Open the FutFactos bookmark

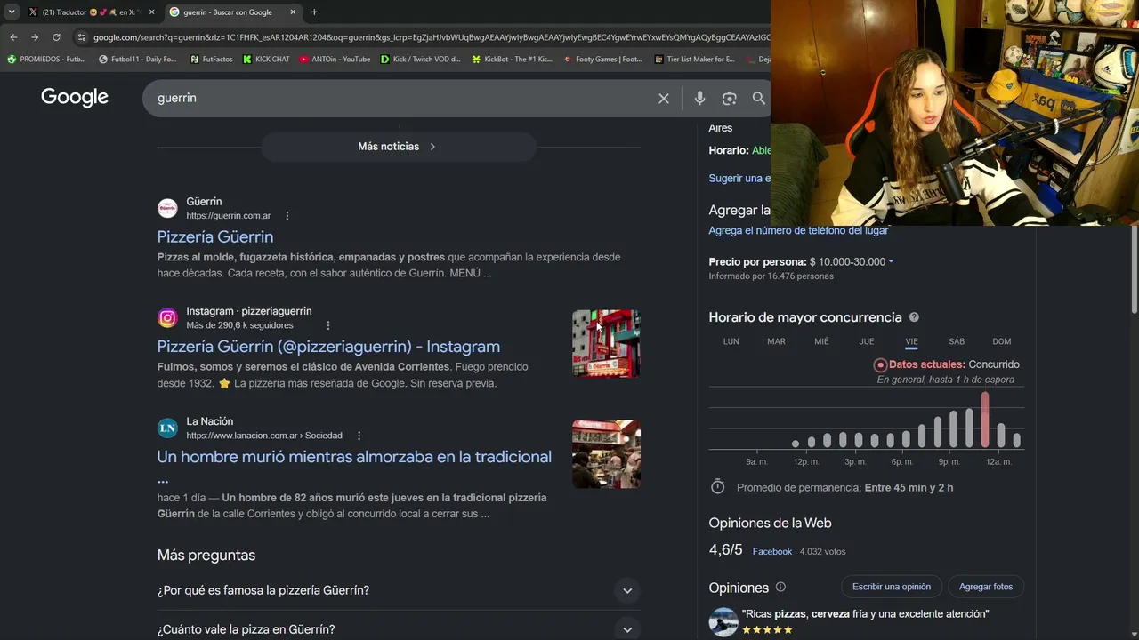211,60
